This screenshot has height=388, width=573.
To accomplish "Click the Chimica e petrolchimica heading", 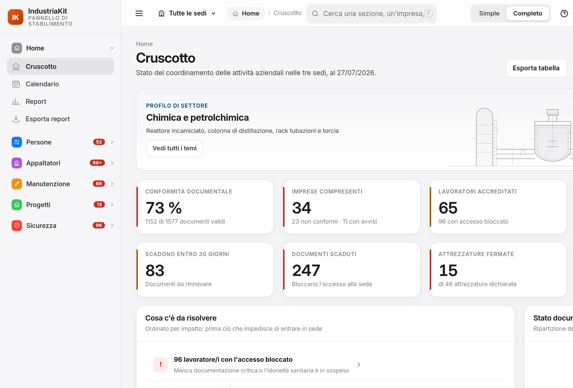I will [197, 117].
